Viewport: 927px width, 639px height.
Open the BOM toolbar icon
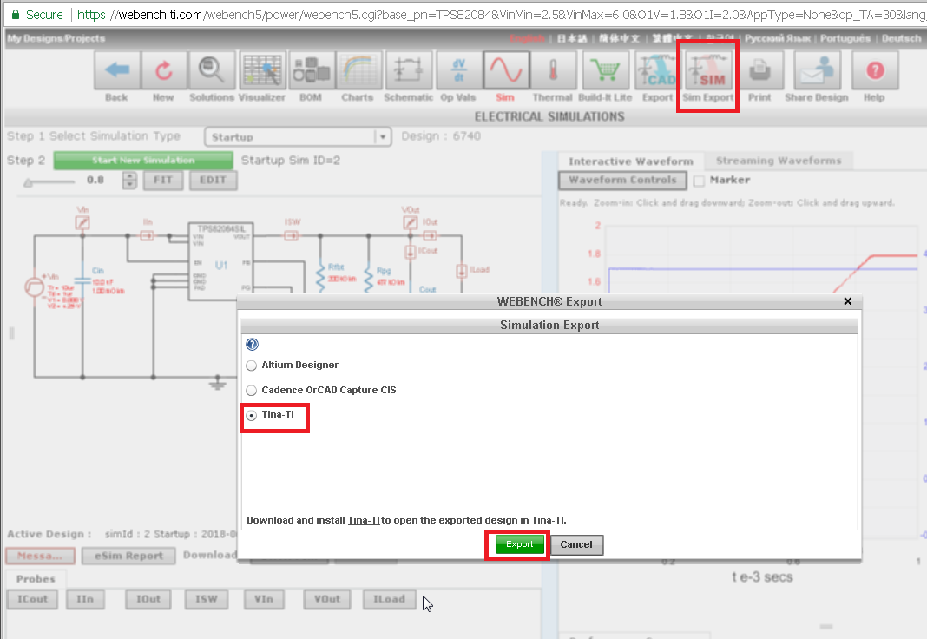point(311,70)
